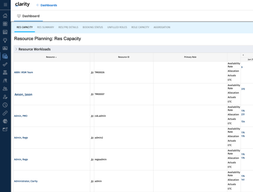Open the globe icon in sidebar
The height and width of the screenshot is (192, 253).
pyautogui.click(x=5, y=121)
